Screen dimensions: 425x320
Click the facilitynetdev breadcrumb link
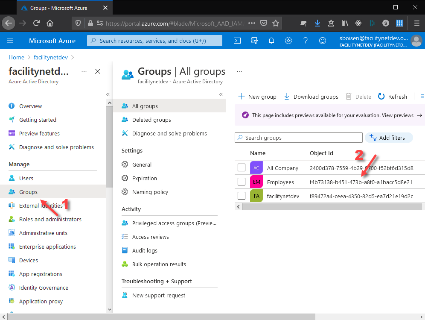pos(51,57)
